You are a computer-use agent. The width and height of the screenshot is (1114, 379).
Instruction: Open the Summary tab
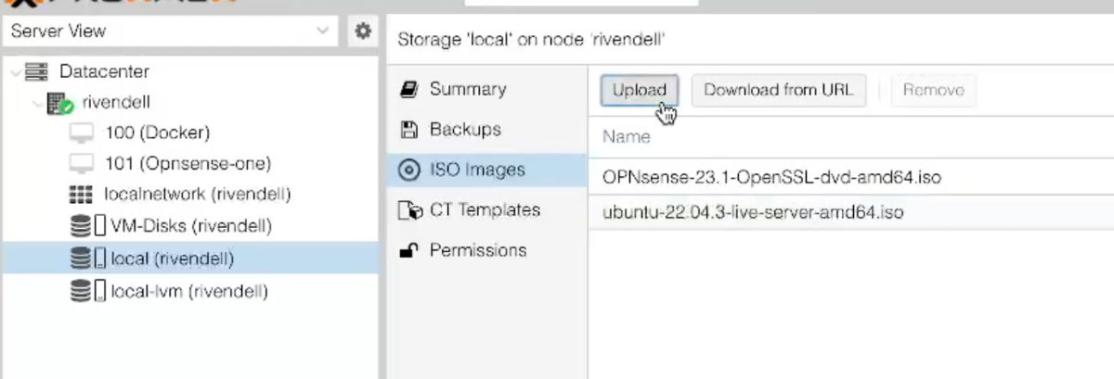(x=467, y=89)
